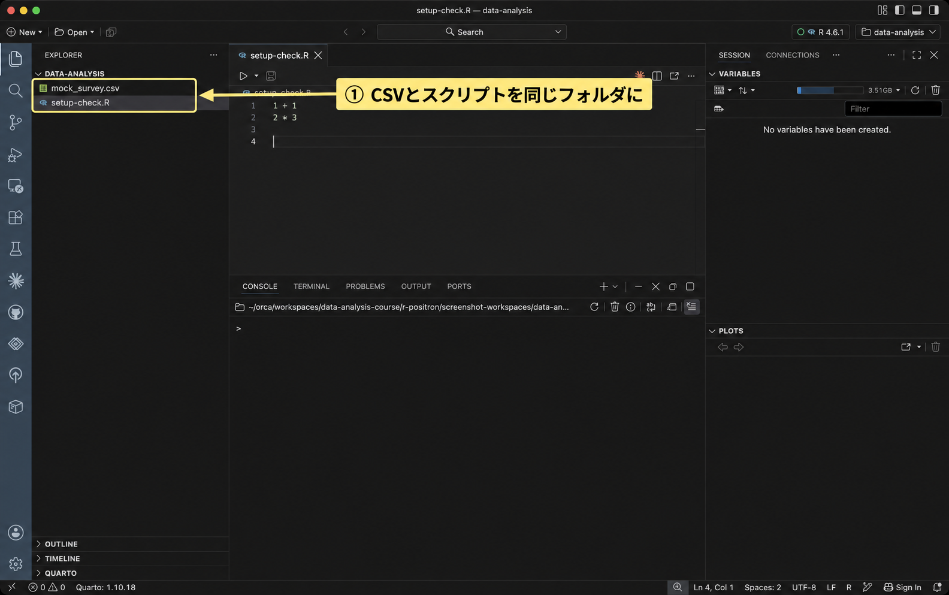This screenshot has height=595, width=949.
Task: Run the setup-check.R script with the play icon
Action: [243, 76]
